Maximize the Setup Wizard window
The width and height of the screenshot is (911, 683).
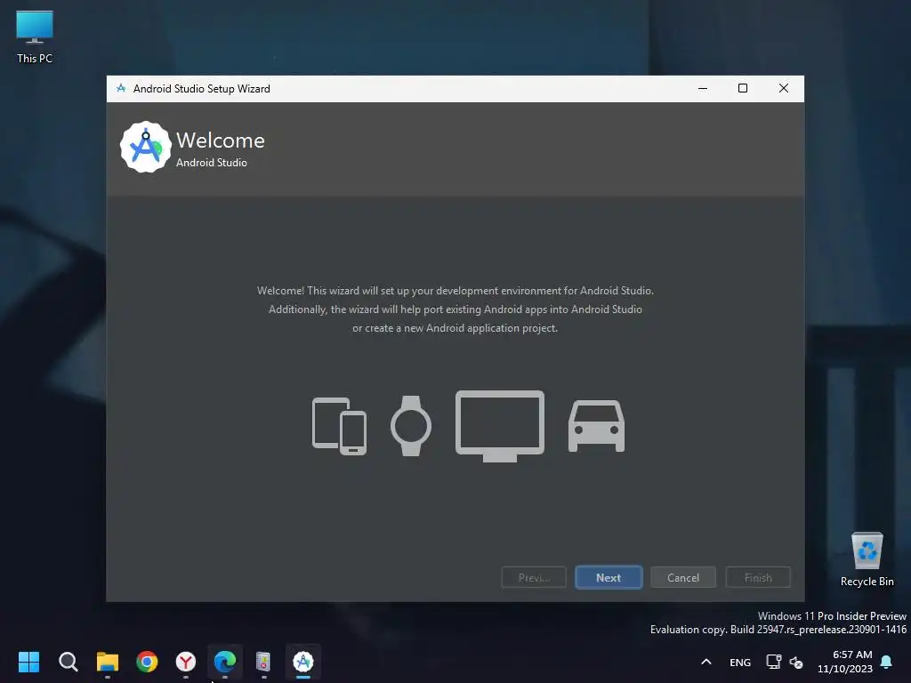point(743,88)
